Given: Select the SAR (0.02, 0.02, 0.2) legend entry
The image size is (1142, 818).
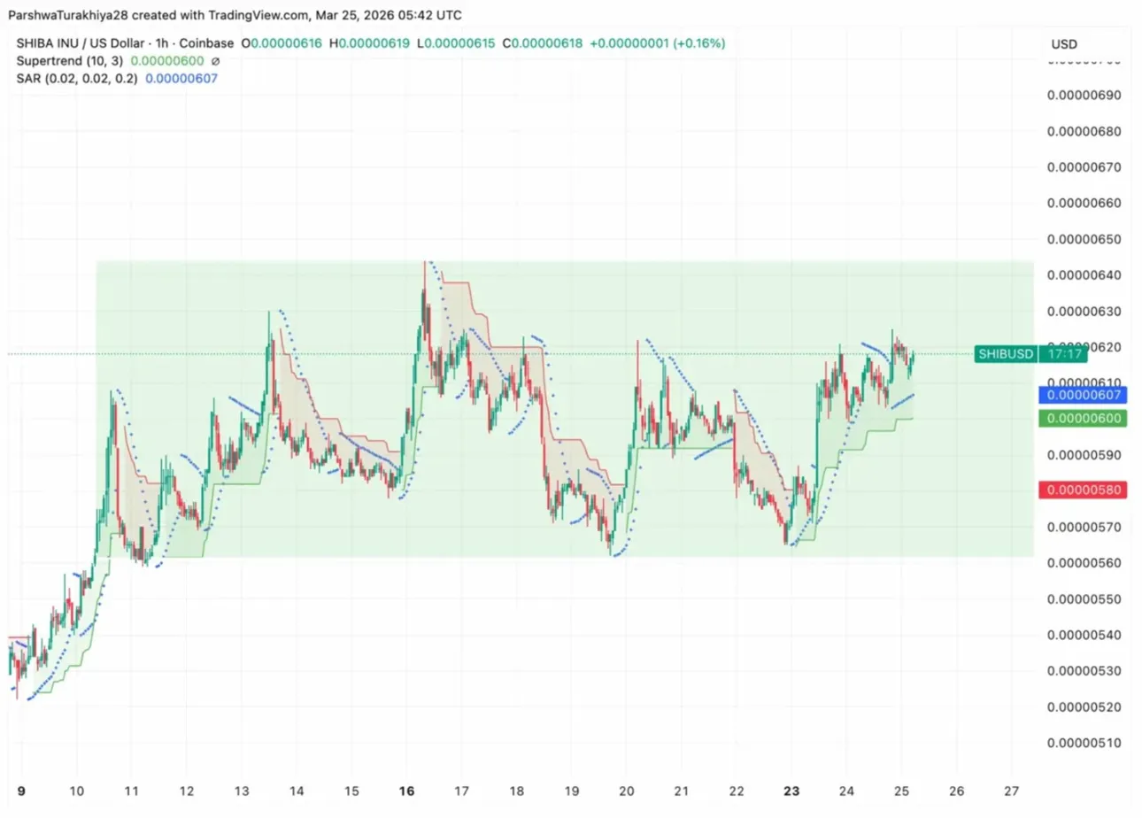Looking at the screenshot, I should click(x=75, y=78).
